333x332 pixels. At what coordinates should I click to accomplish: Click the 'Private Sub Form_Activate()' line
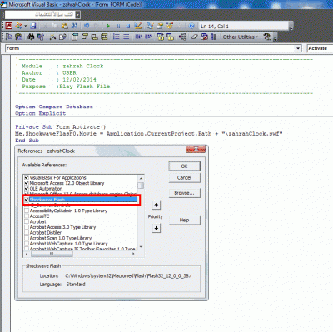click(x=61, y=126)
